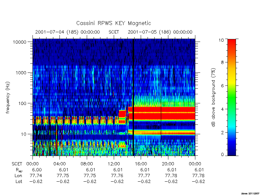Click the 12:00 time tick label

pos(114,164)
